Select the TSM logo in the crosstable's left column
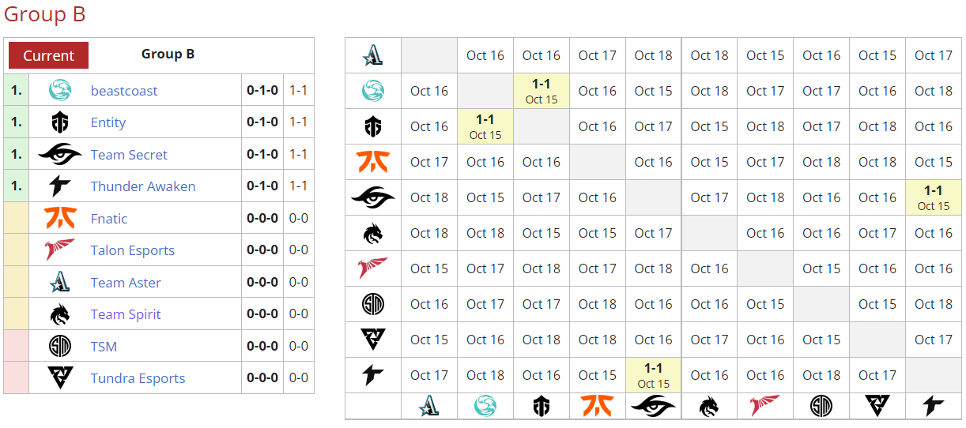The width and height of the screenshot is (966, 428). [x=373, y=304]
